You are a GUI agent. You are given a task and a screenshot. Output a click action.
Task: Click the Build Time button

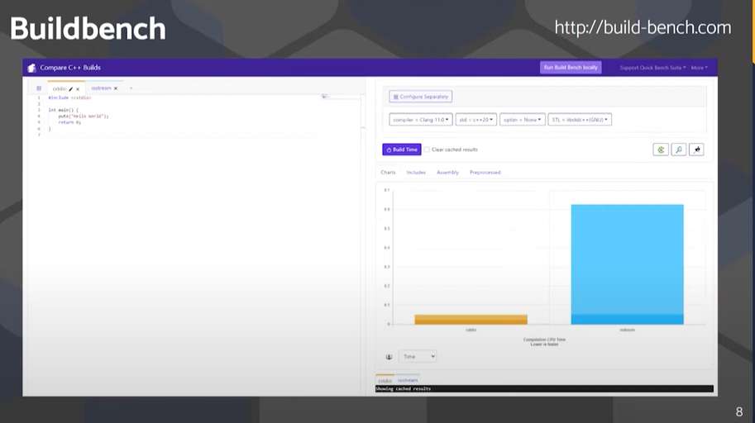coord(402,150)
